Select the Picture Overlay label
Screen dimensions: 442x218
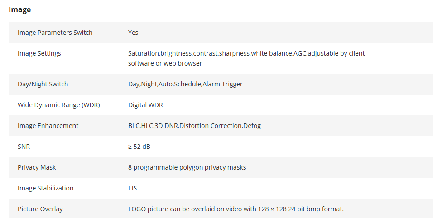40,209
